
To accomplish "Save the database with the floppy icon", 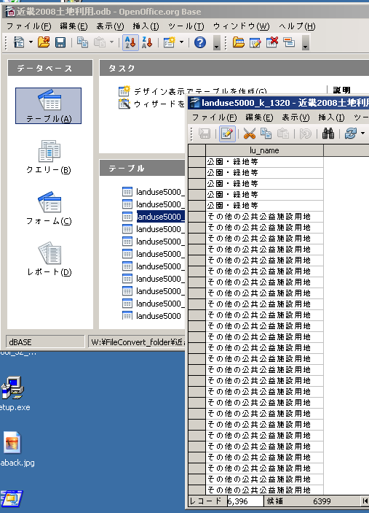I will 60,42.
